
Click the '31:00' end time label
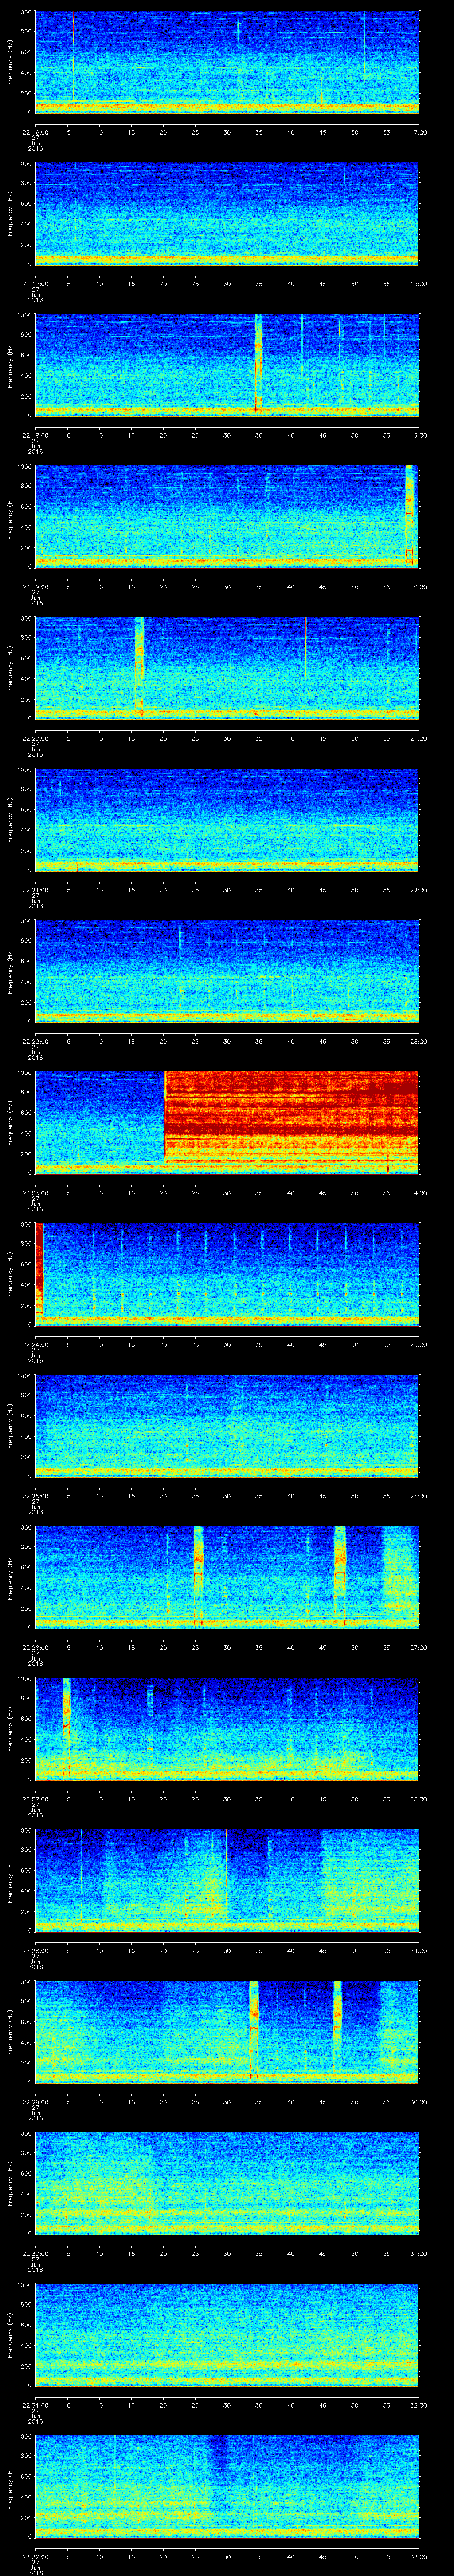coord(418,2253)
